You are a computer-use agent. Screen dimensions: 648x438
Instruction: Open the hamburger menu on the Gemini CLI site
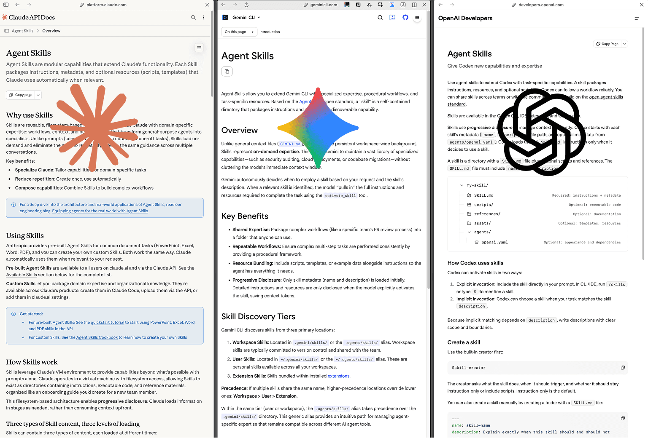(x=417, y=17)
